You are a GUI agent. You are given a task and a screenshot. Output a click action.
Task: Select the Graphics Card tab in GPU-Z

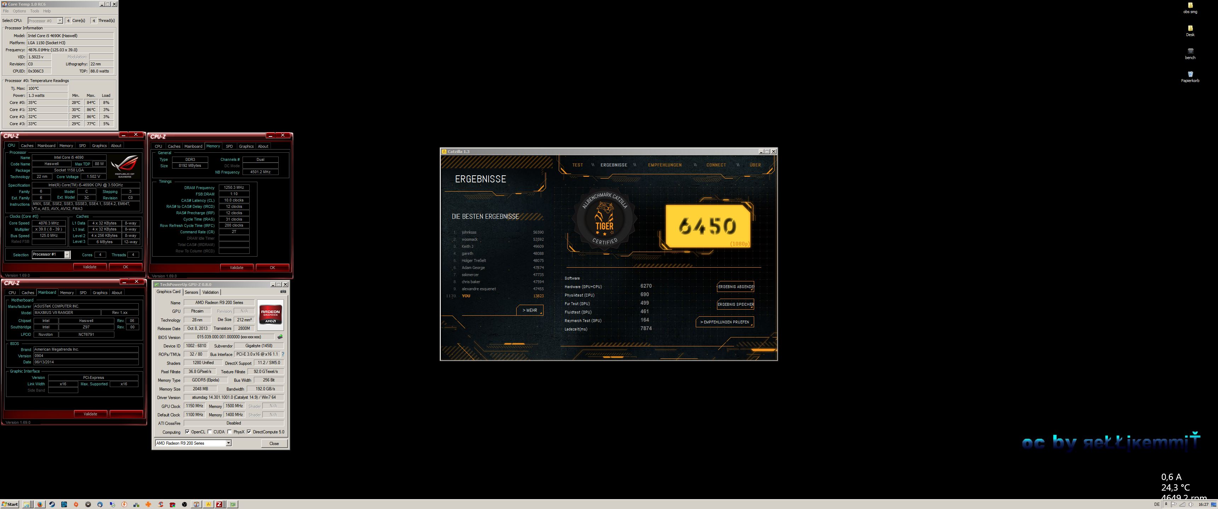point(168,292)
